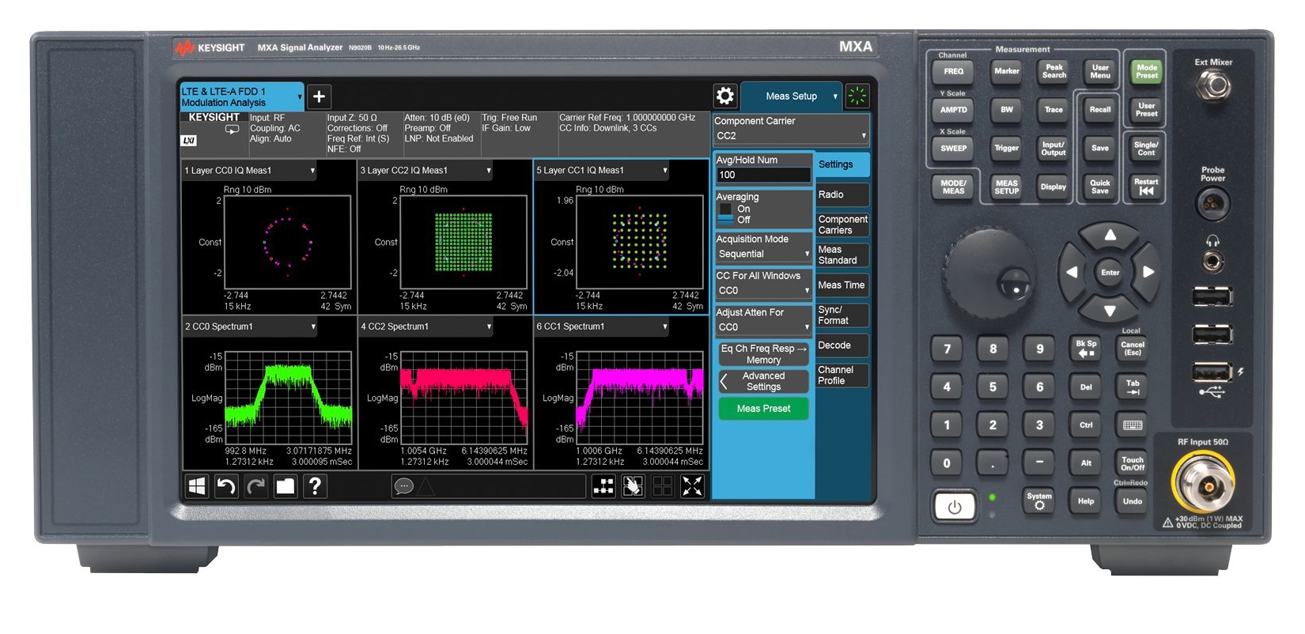The image size is (1305, 634).
Task: Tap the green sweep activity indicator icon
Action: 857,96
